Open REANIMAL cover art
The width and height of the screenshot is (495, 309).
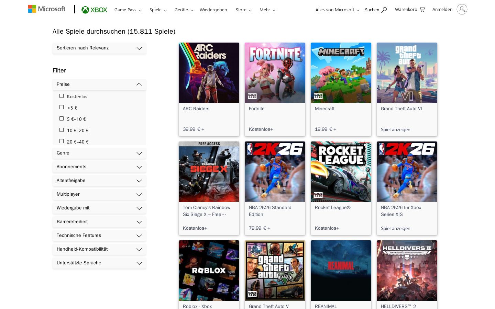click(341, 271)
